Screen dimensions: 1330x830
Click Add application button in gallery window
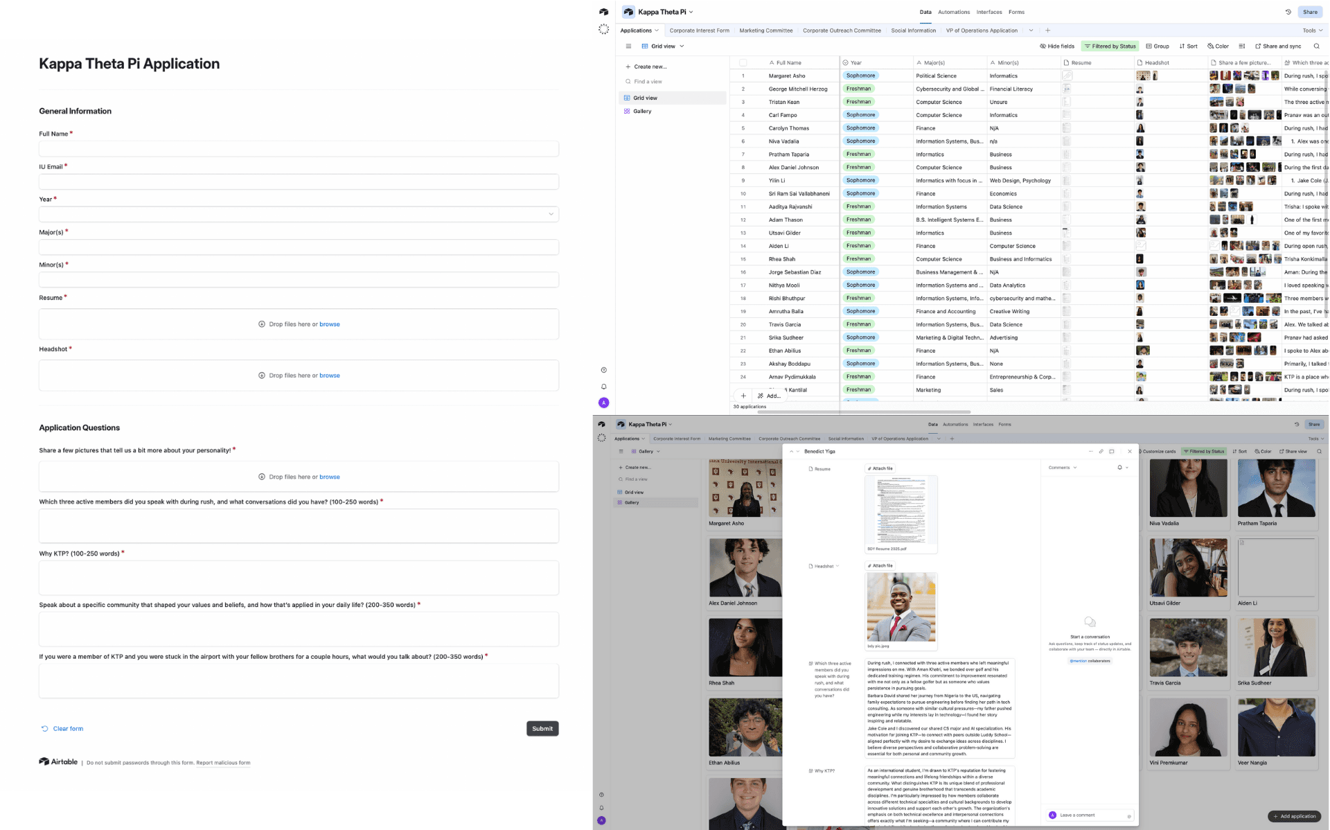coord(1295,816)
